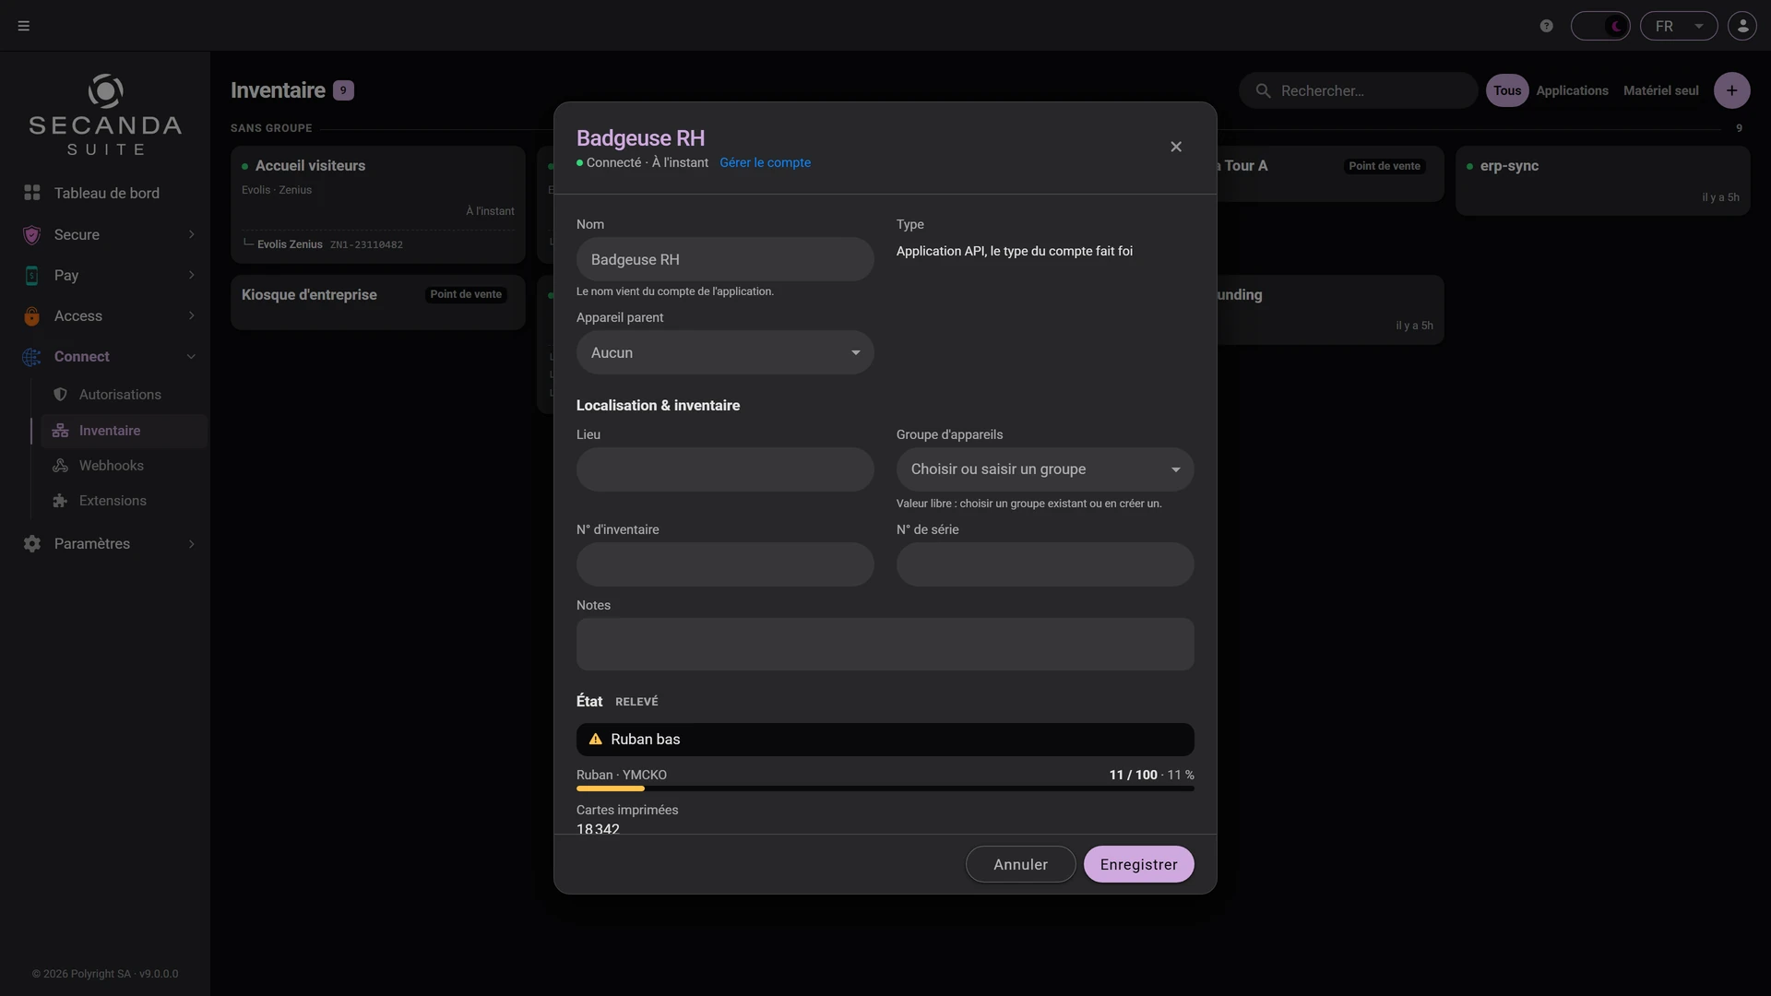Focus the Lieu input field
The height and width of the screenshot is (996, 1771).
725,469
